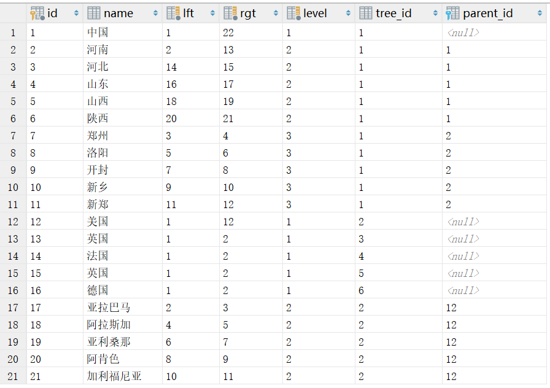Select the name cell 中国

(x=122, y=33)
